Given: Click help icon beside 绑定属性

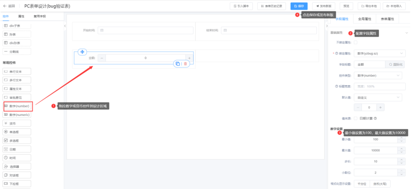Looking at the screenshot, I should (x=337, y=54).
